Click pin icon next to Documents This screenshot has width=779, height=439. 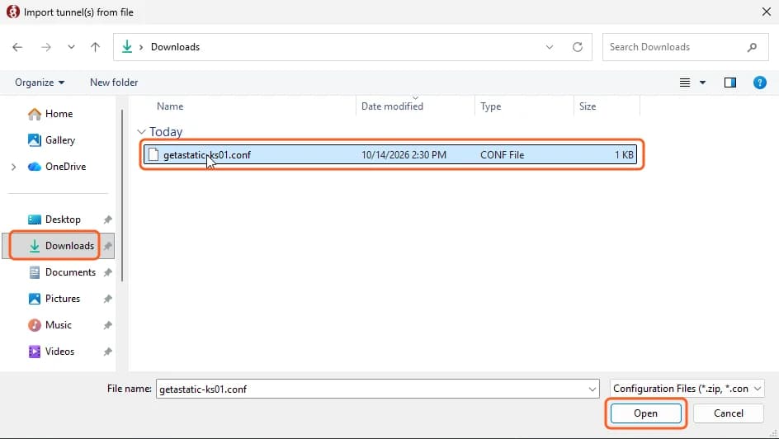(107, 272)
